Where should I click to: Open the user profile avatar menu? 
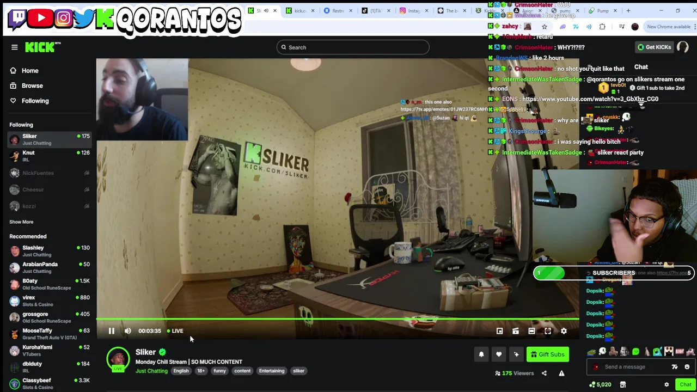click(x=682, y=47)
